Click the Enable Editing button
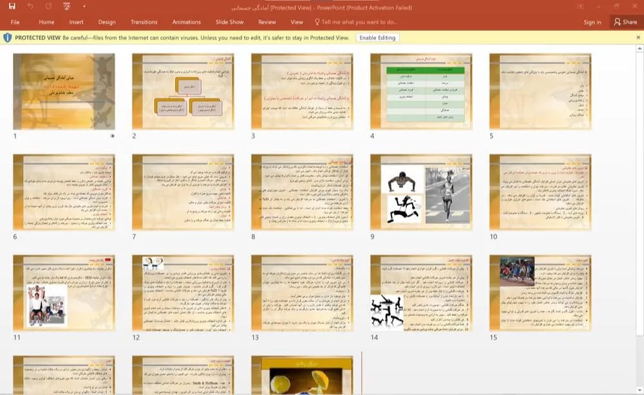644x395 pixels. click(377, 38)
